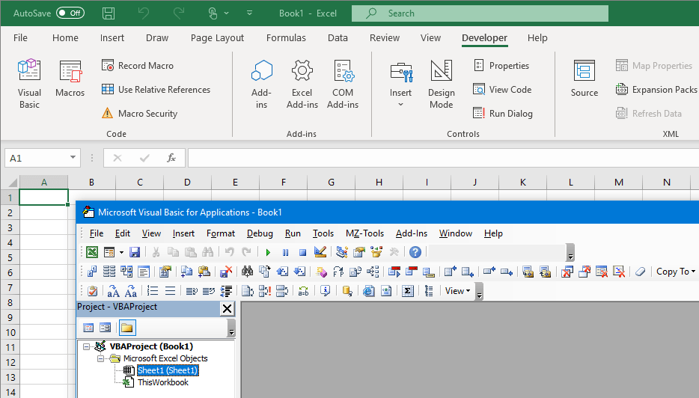Select column D header in worksheet

pyautogui.click(x=187, y=182)
